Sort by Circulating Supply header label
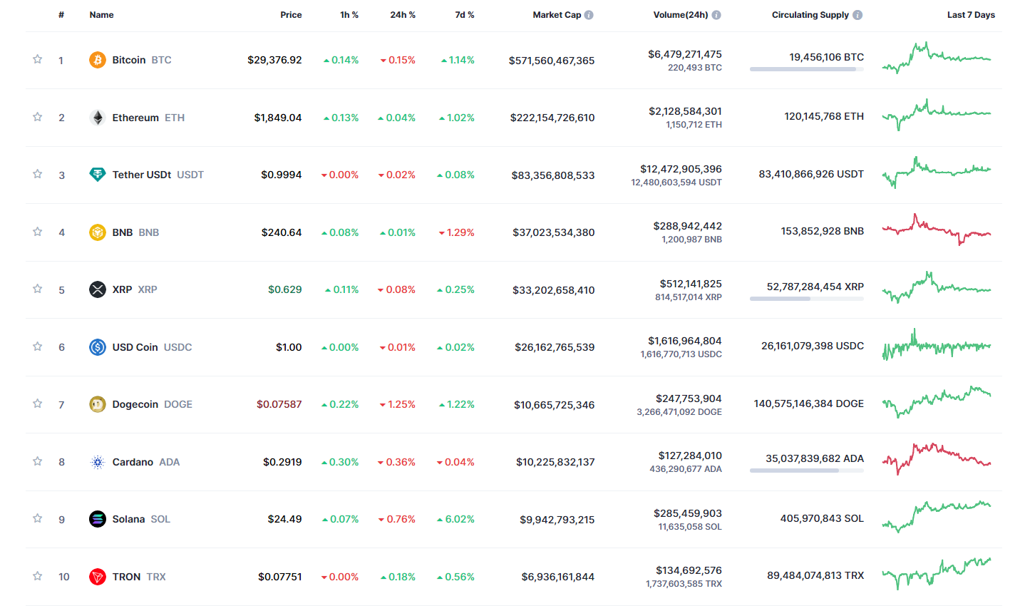This screenshot has height=606, width=1025. (810, 15)
